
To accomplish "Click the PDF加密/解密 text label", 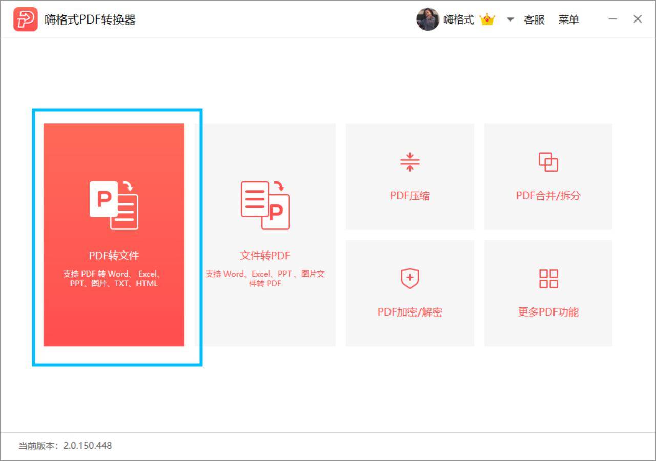I will pyautogui.click(x=409, y=312).
